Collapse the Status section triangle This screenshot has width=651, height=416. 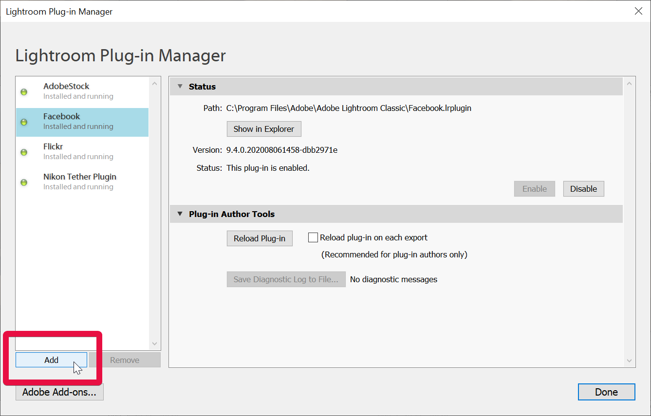[x=180, y=87]
